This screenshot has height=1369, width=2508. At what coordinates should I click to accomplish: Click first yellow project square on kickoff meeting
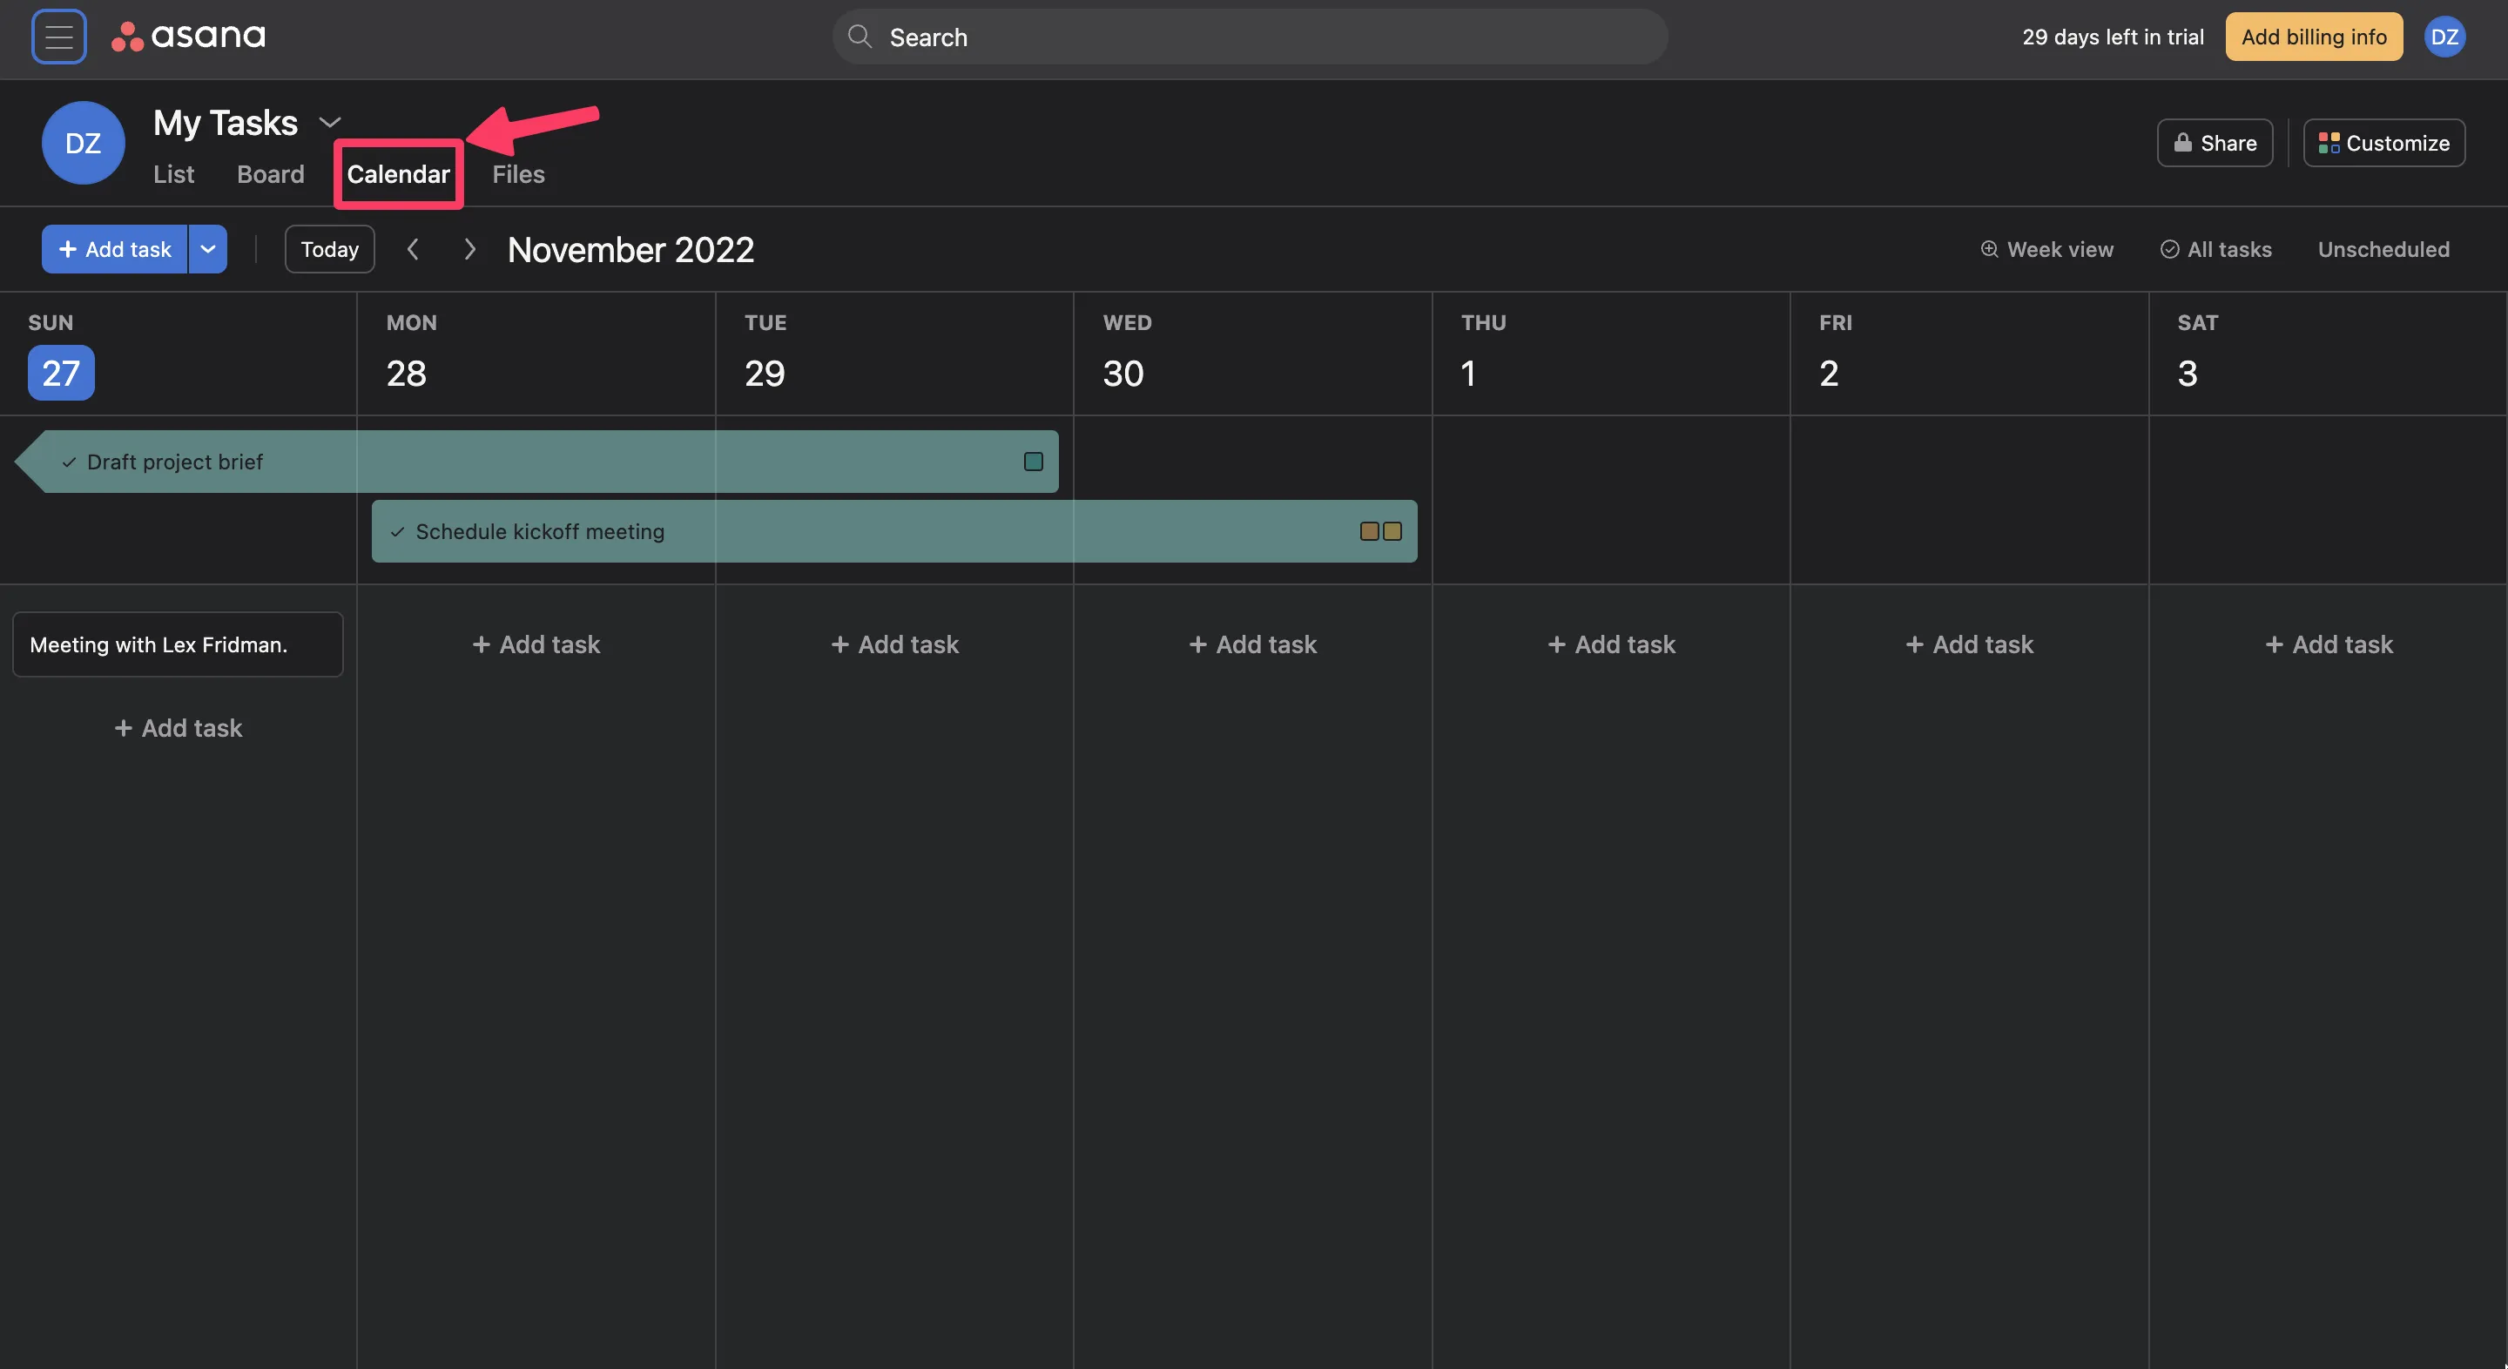coord(1369,531)
